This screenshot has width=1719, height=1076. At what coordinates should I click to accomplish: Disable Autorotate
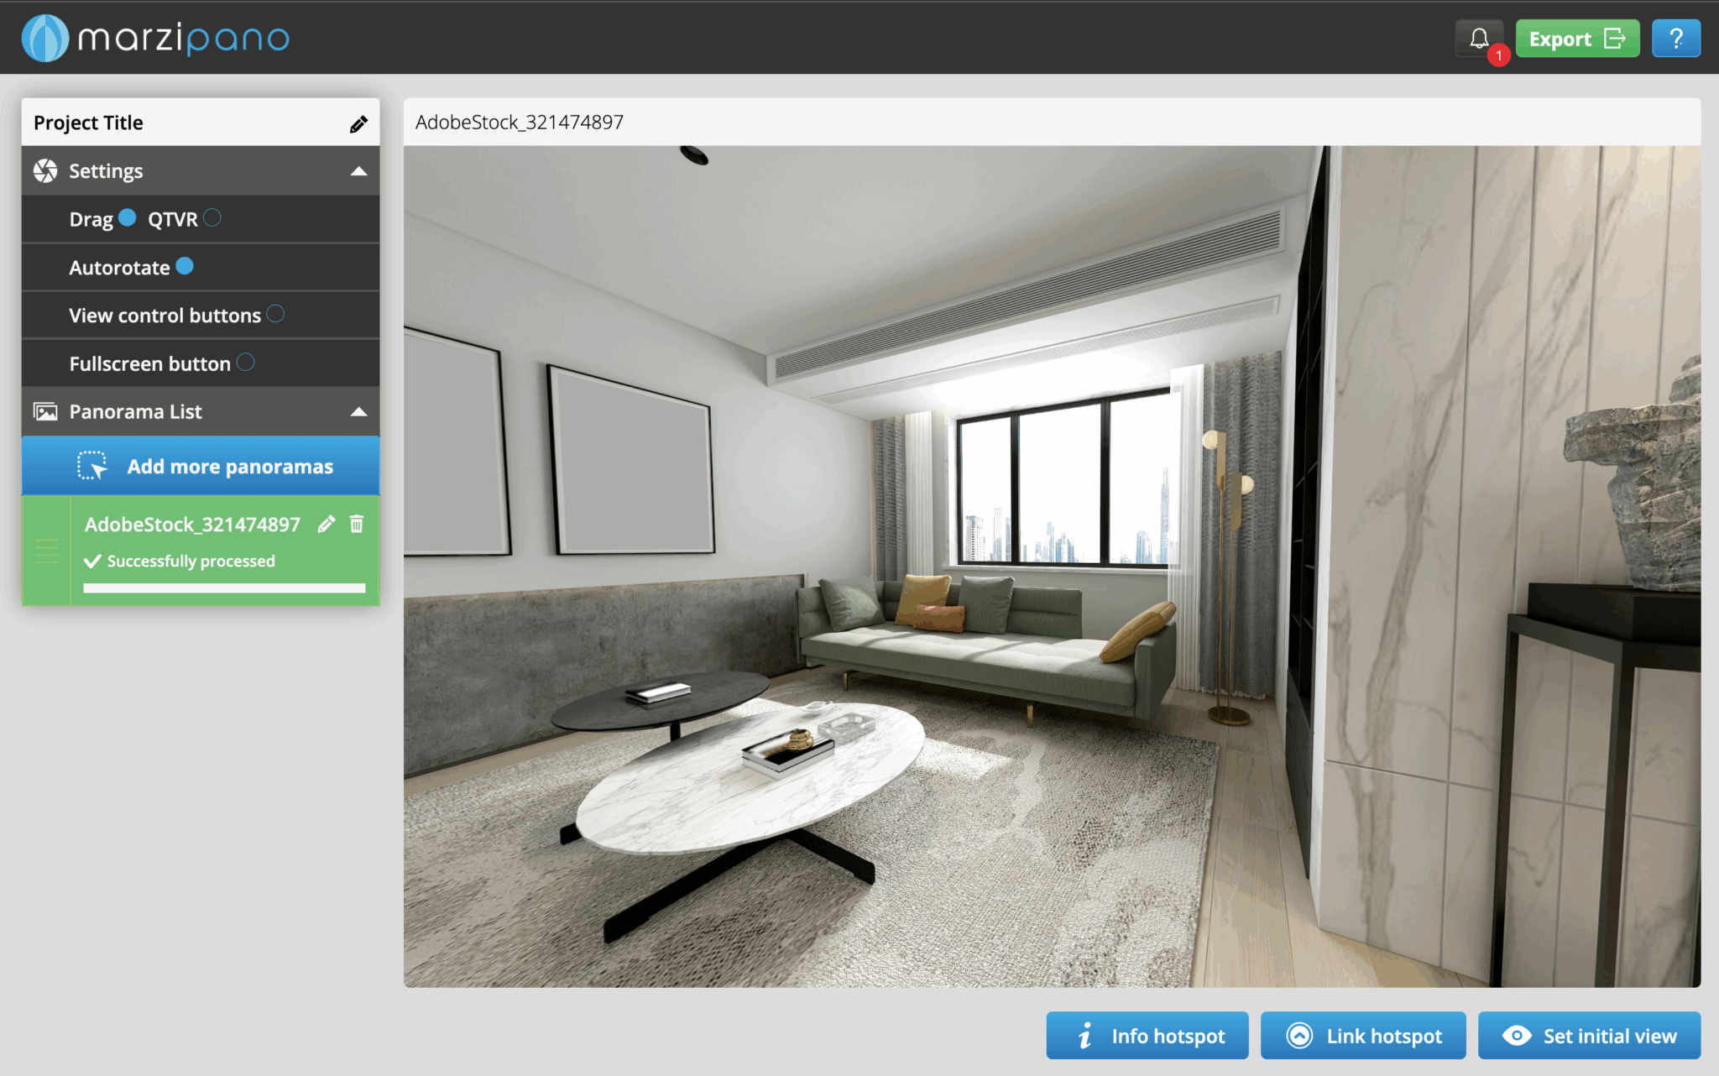click(184, 266)
